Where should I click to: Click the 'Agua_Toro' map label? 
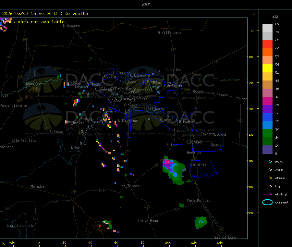point(35,84)
